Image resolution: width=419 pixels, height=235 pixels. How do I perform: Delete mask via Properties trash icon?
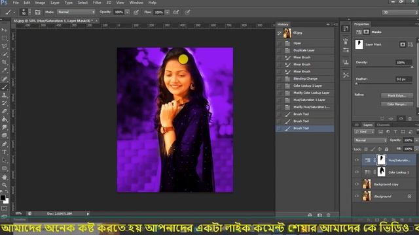(x=410, y=119)
